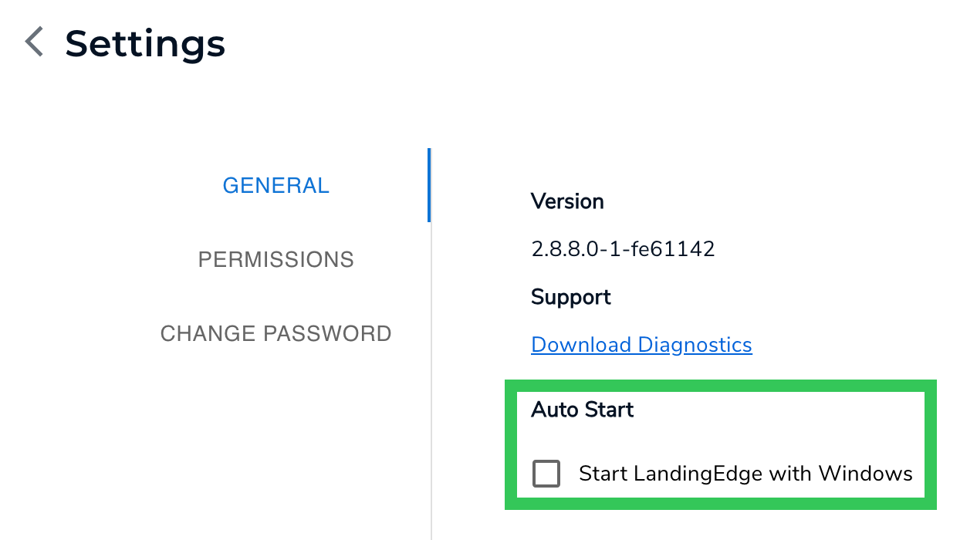Image resolution: width=977 pixels, height=540 pixels.
Task: Go to the Permissions settings page
Action: click(x=276, y=259)
